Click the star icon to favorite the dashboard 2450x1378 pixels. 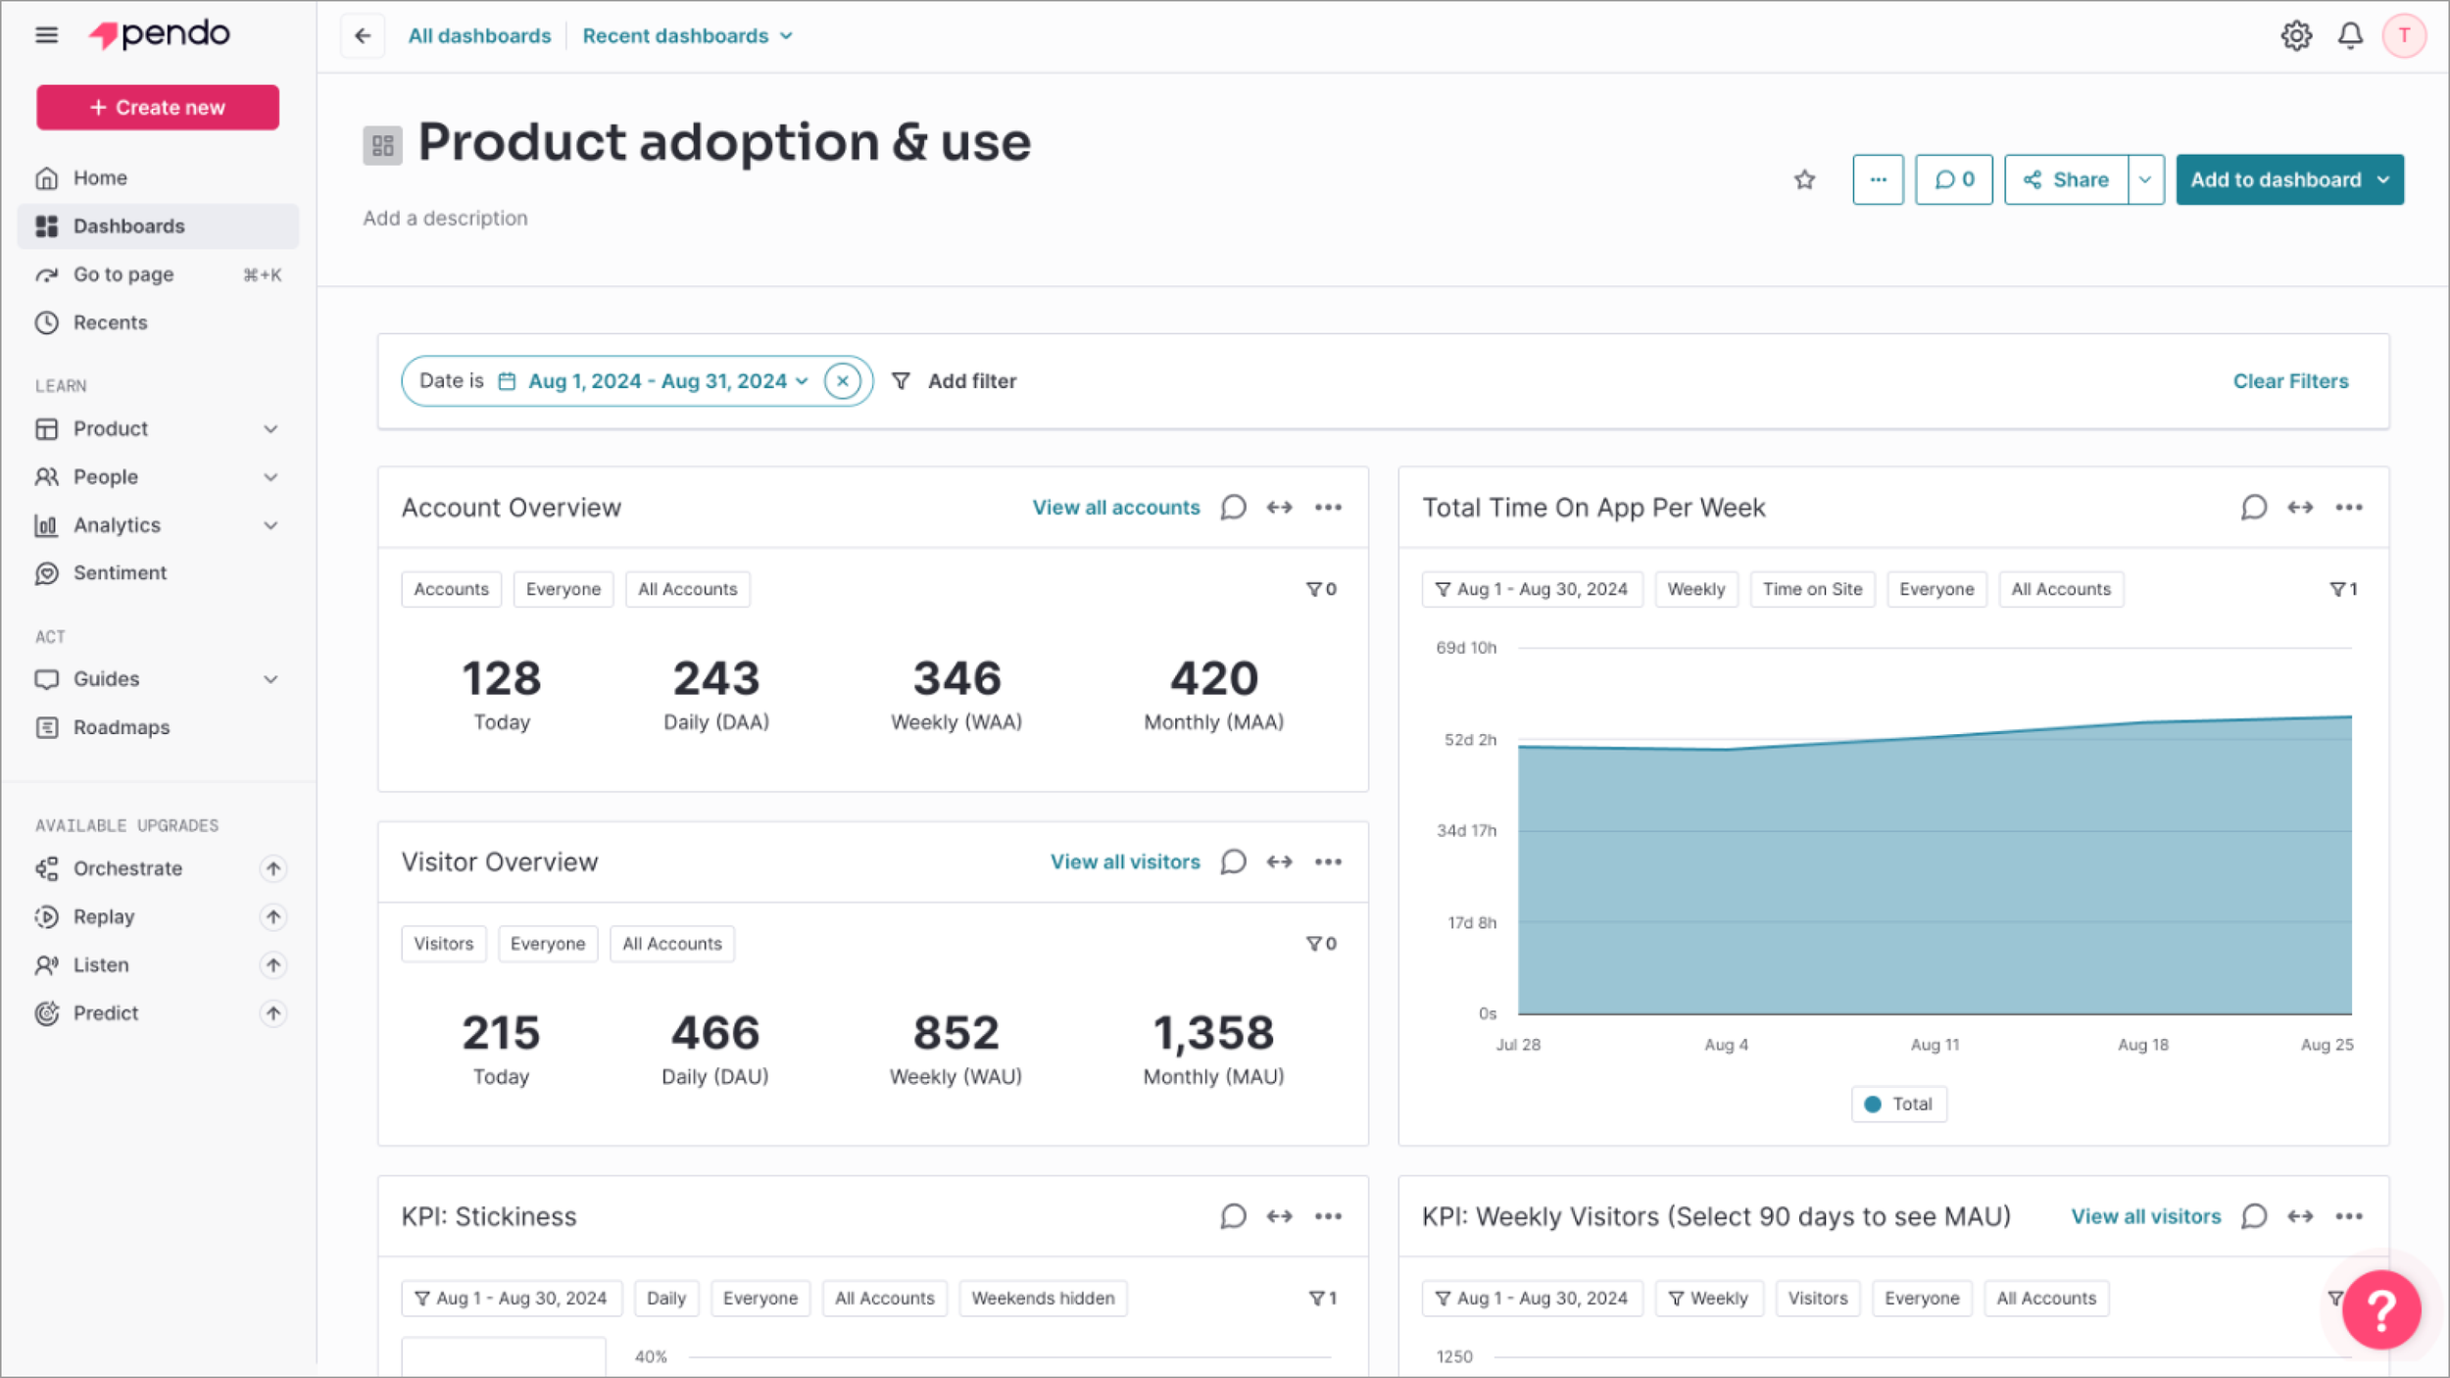coord(1804,179)
